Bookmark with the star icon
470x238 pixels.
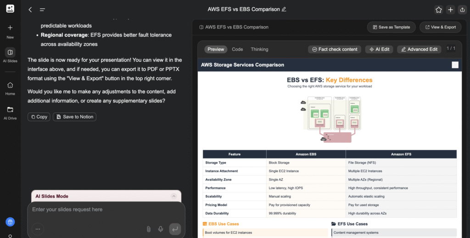pyautogui.click(x=438, y=10)
